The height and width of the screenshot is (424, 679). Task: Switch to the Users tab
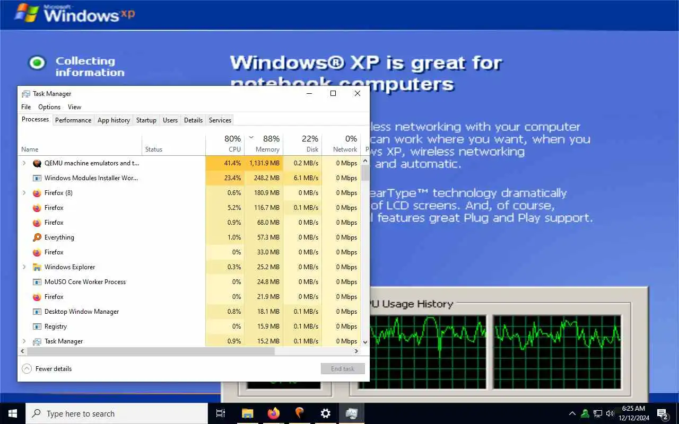coord(170,120)
